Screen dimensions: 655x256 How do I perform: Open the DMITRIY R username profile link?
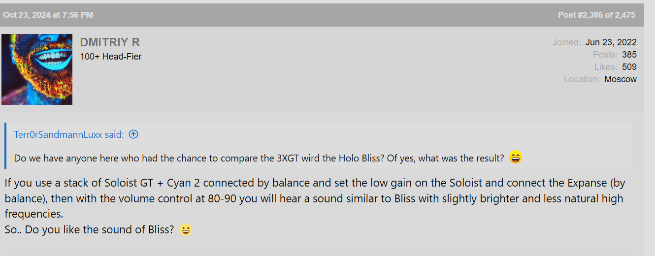tap(110, 42)
